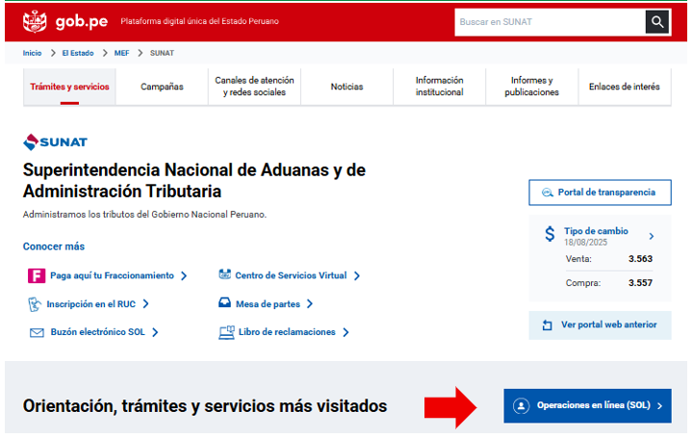693x438 pixels.
Task: Open the Enlaces de interés tab
Action: pos(625,87)
